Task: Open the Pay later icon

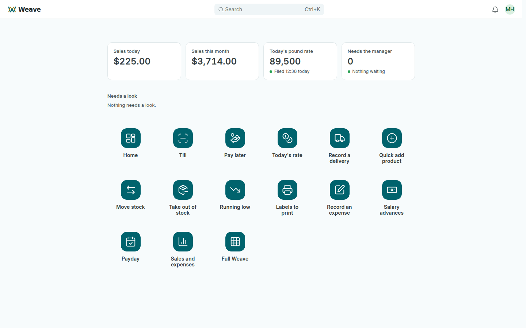Action: 235,138
